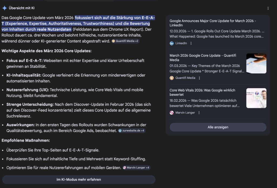
Task: Click the Marvin Langer site favicon
Action: click(172, 112)
